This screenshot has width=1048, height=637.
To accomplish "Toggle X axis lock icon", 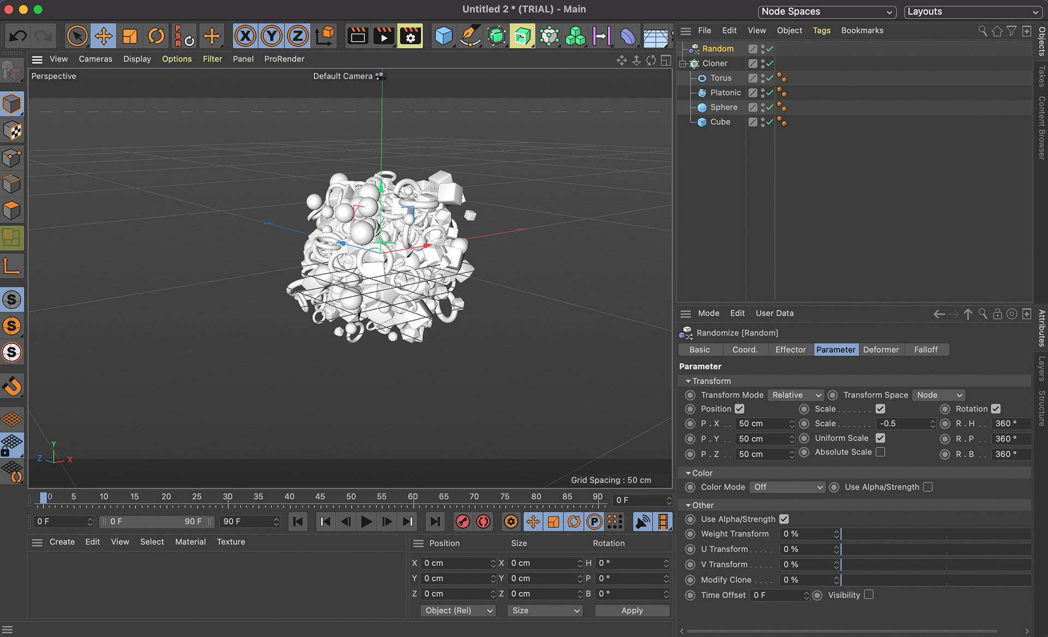I will (x=245, y=37).
